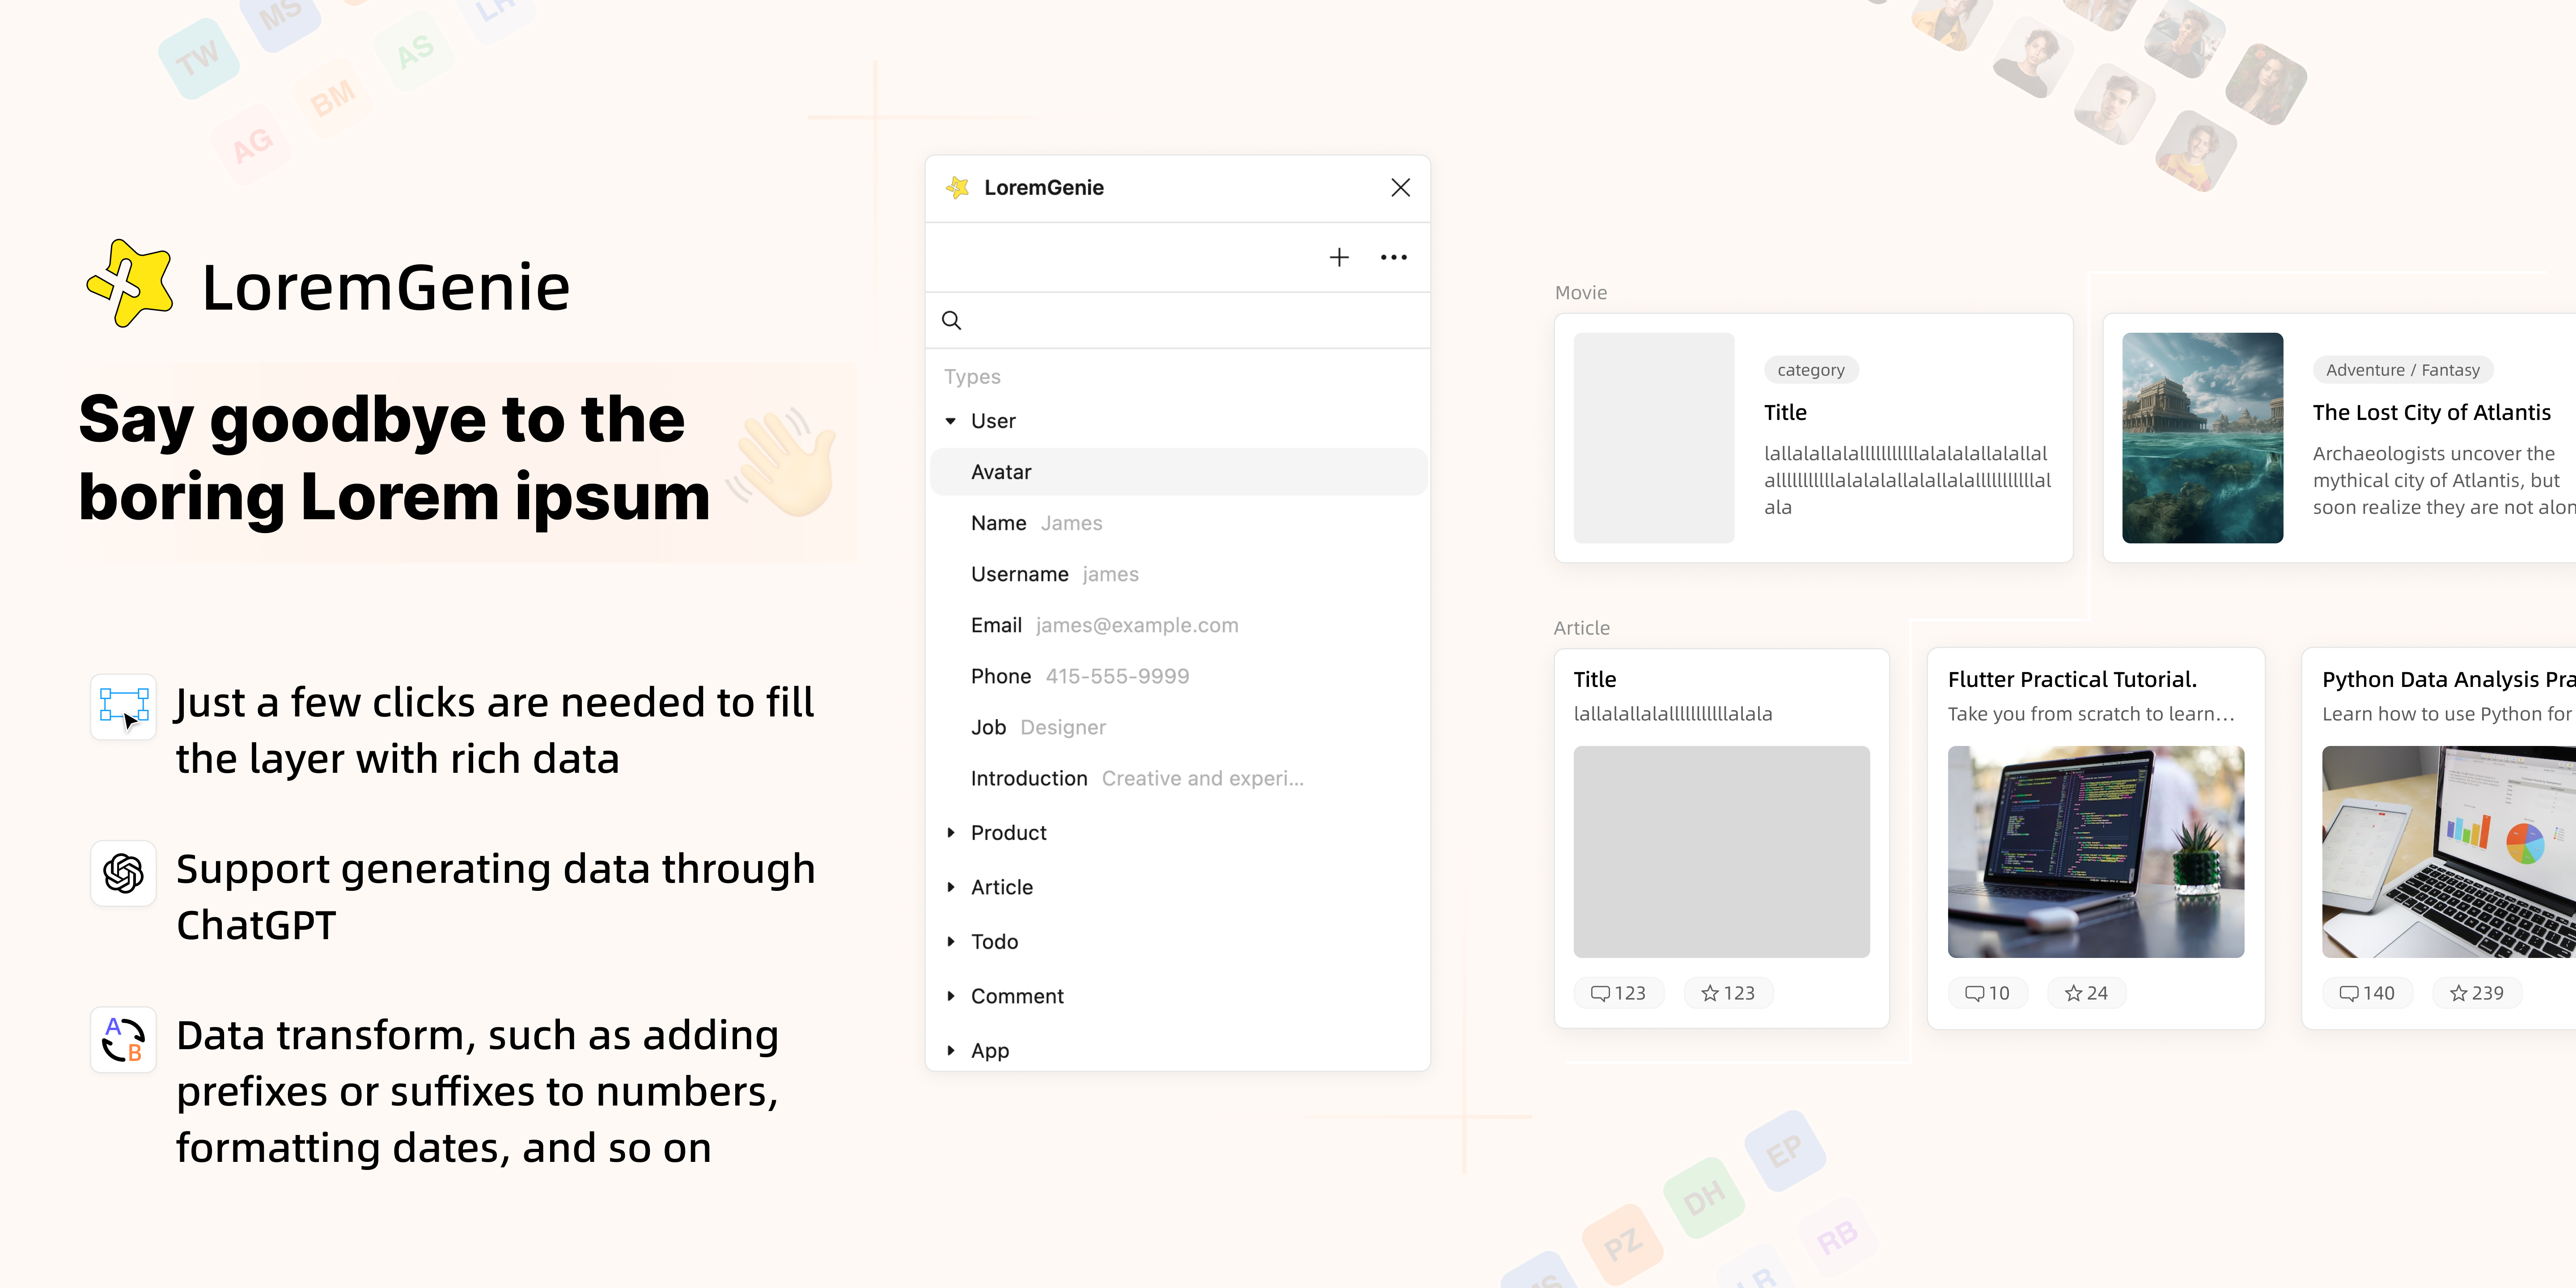Click the 'Article' section label
The height and width of the screenshot is (1288, 2576).
1582,628
